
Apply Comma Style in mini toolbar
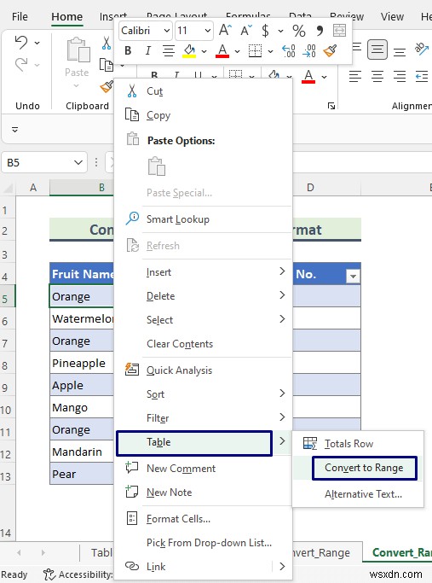point(320,30)
